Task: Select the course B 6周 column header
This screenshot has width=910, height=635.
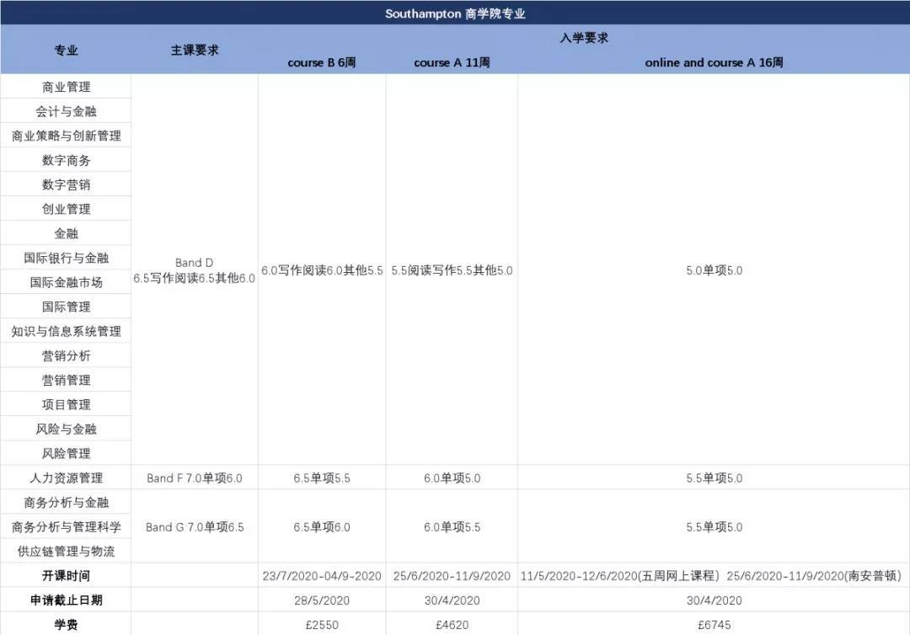Action: [322, 61]
